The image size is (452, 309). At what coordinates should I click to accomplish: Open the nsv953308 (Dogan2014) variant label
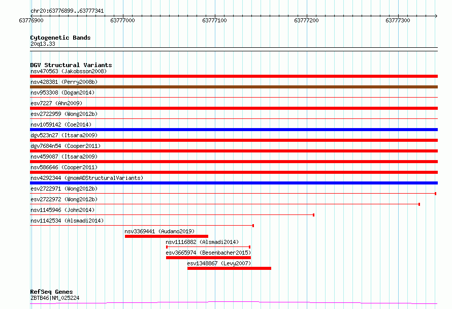[x=62, y=92]
